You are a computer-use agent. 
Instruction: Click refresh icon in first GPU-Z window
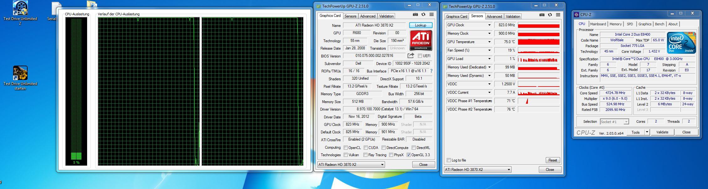click(x=423, y=15)
